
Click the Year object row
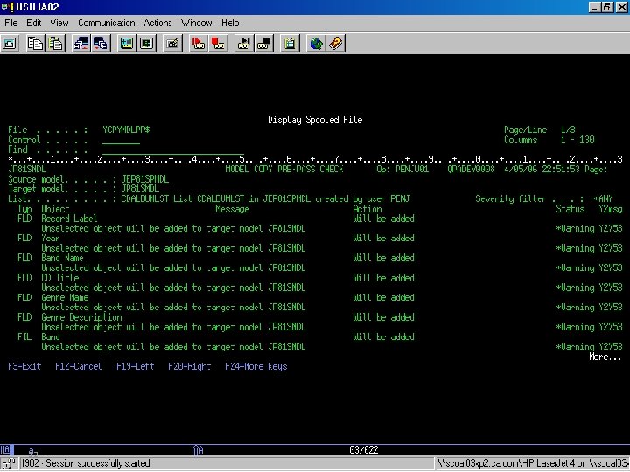click(50, 238)
